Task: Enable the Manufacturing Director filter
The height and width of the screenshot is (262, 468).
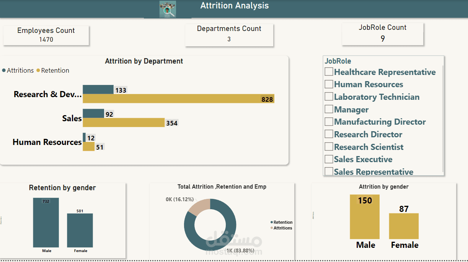Action: (329, 122)
